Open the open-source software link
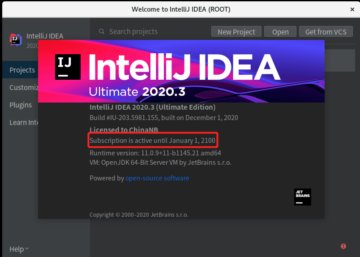Viewport: 360px width, 257px height. coord(157,178)
